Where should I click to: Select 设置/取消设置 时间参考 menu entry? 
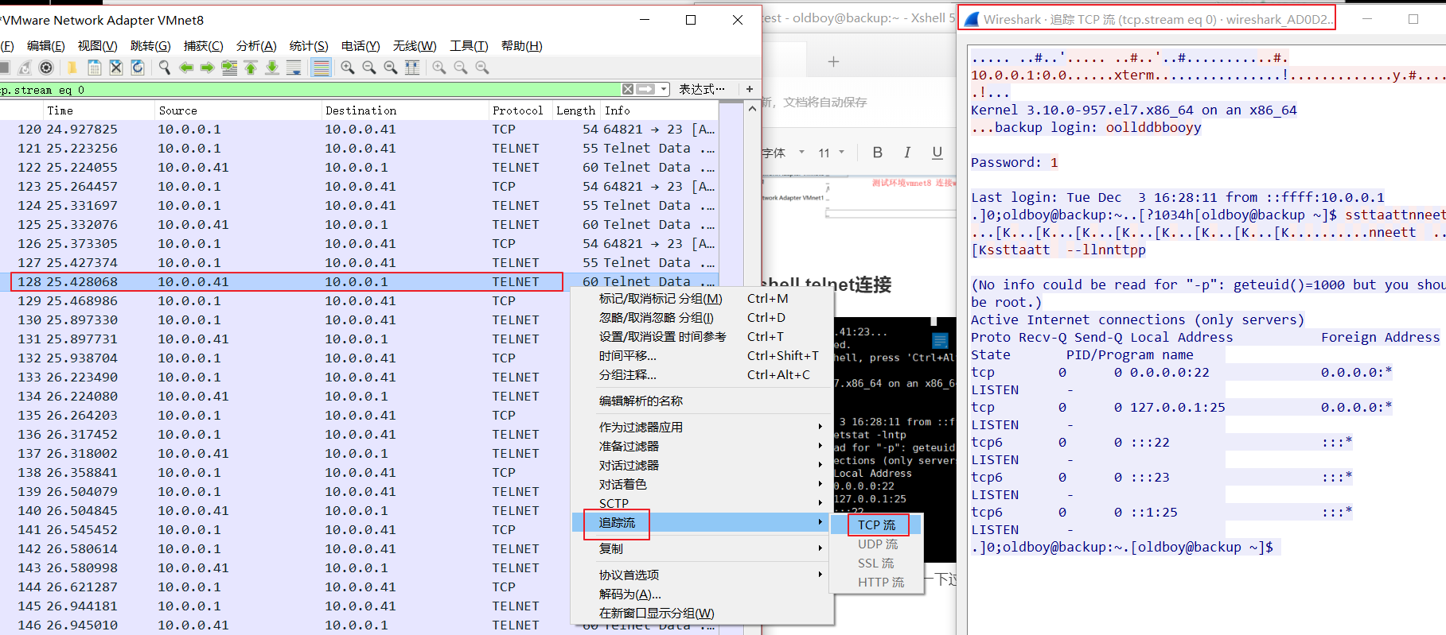pyautogui.click(x=702, y=337)
